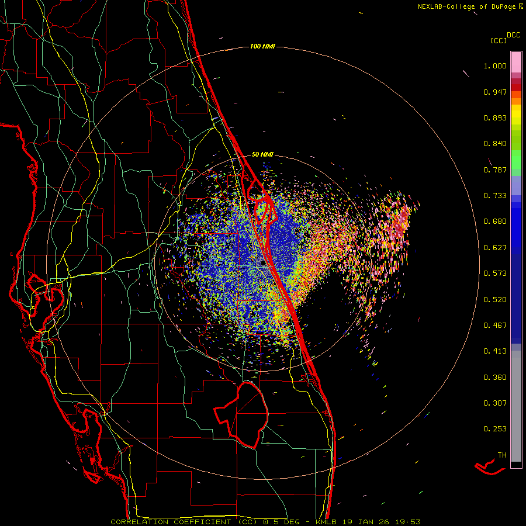Click the 0.893 legend value
Screen dimensions: 526x526
(495, 117)
